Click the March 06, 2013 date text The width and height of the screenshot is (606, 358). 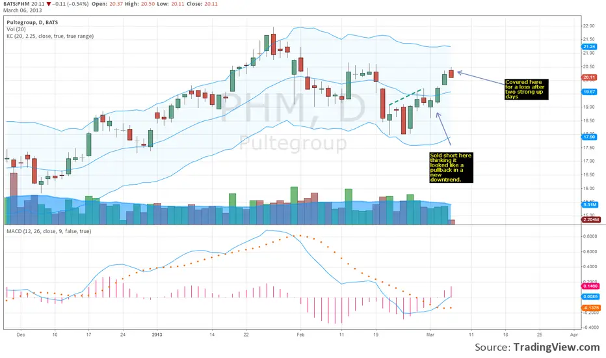[x=22, y=10]
